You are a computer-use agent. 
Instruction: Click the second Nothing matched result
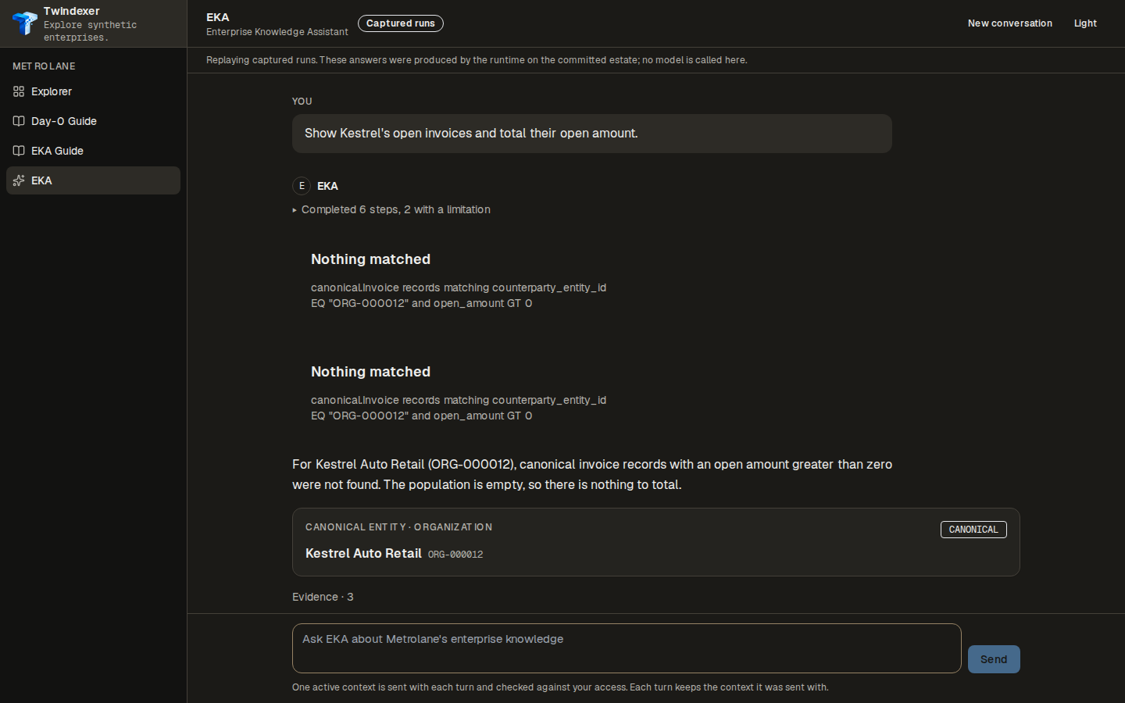pos(459,393)
